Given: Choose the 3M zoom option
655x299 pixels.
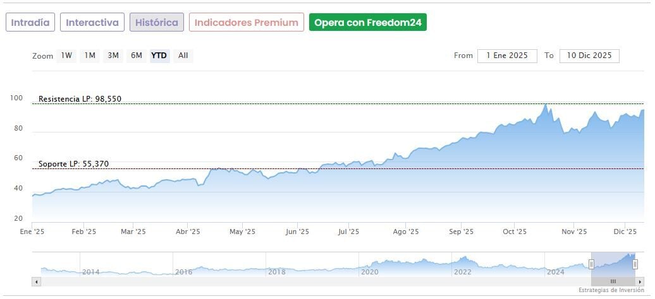Looking at the screenshot, I should [x=113, y=56].
